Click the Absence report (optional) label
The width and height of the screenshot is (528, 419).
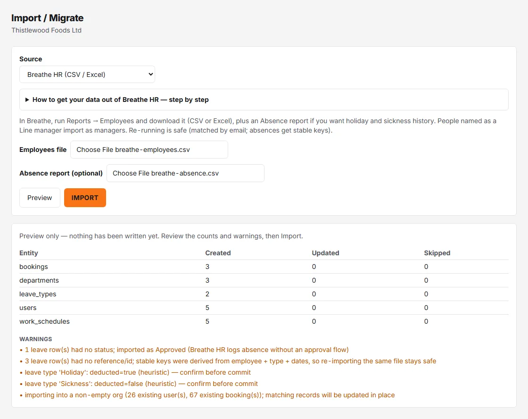tap(61, 173)
